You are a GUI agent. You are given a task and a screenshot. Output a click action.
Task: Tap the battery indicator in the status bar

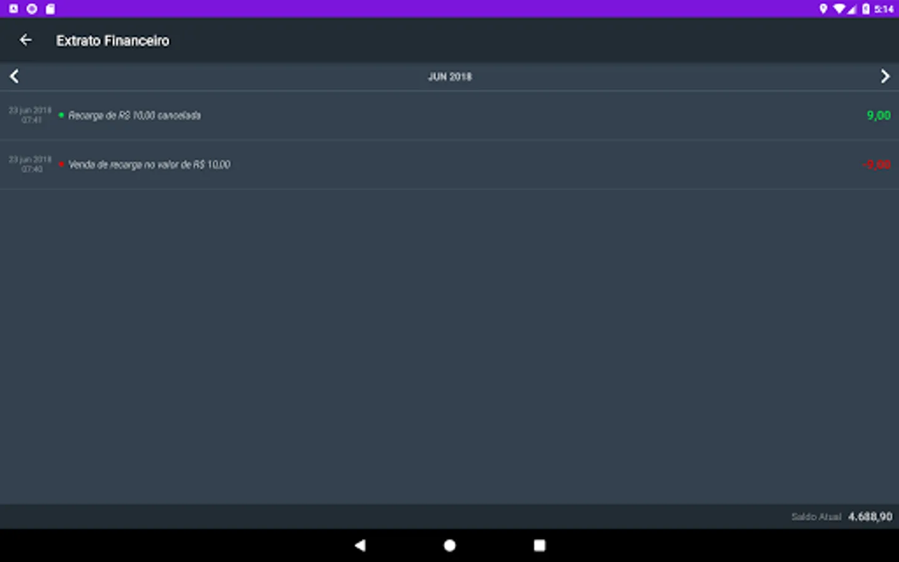click(x=865, y=9)
